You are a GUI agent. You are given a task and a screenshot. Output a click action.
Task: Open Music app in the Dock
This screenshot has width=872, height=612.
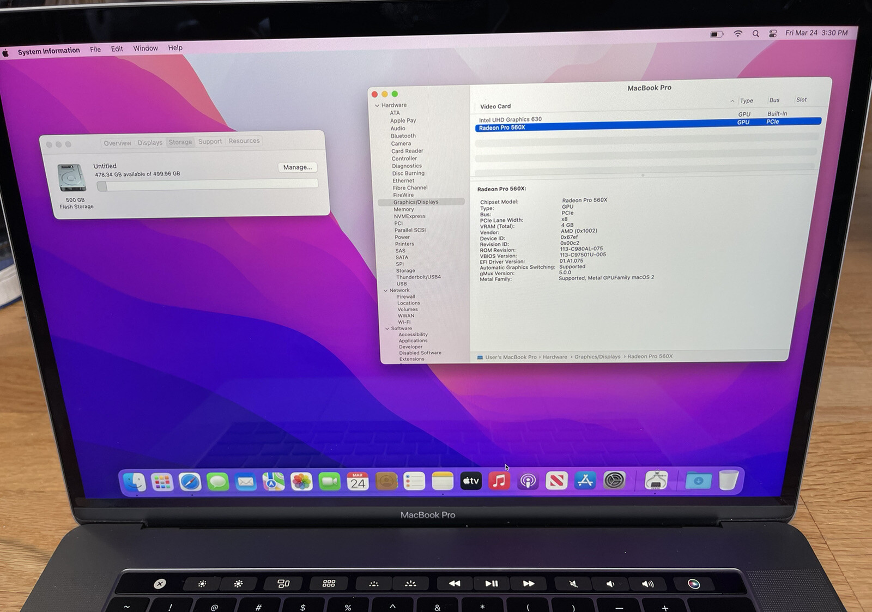499,481
